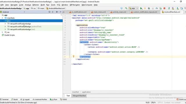Switch to custom_notification_layout.xml tab
Image resolution: width=186 pixels, height=104 pixels.
pos(145,12)
